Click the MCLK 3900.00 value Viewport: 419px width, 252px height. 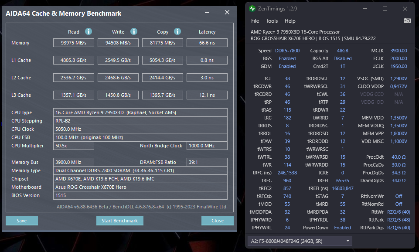(399, 51)
